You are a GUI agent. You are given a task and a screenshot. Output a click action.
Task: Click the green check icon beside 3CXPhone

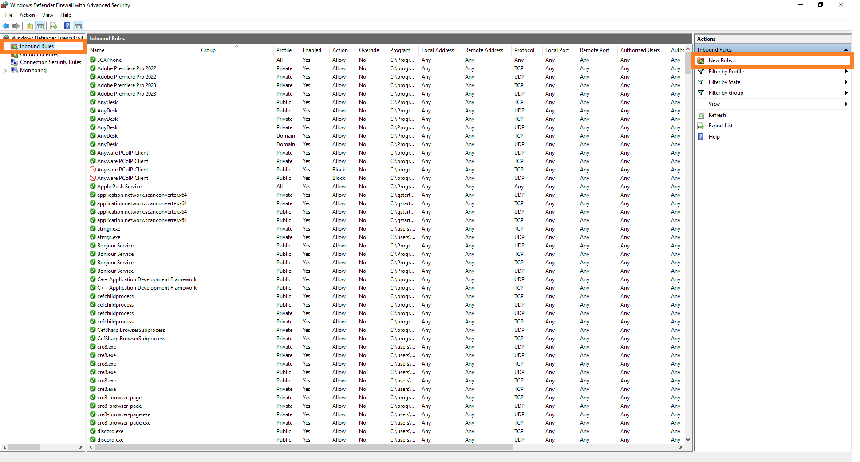[93, 60]
